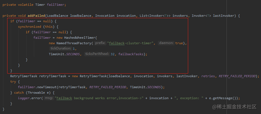Screen dimensions: 261x114
Task: Click the 'error' method after logger
Action: tap(36, 98)
